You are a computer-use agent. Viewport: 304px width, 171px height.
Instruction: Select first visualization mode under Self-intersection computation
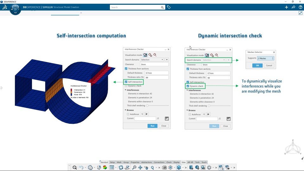[x=145, y=55]
